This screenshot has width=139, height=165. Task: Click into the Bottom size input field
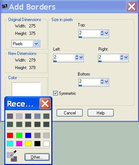(89, 82)
